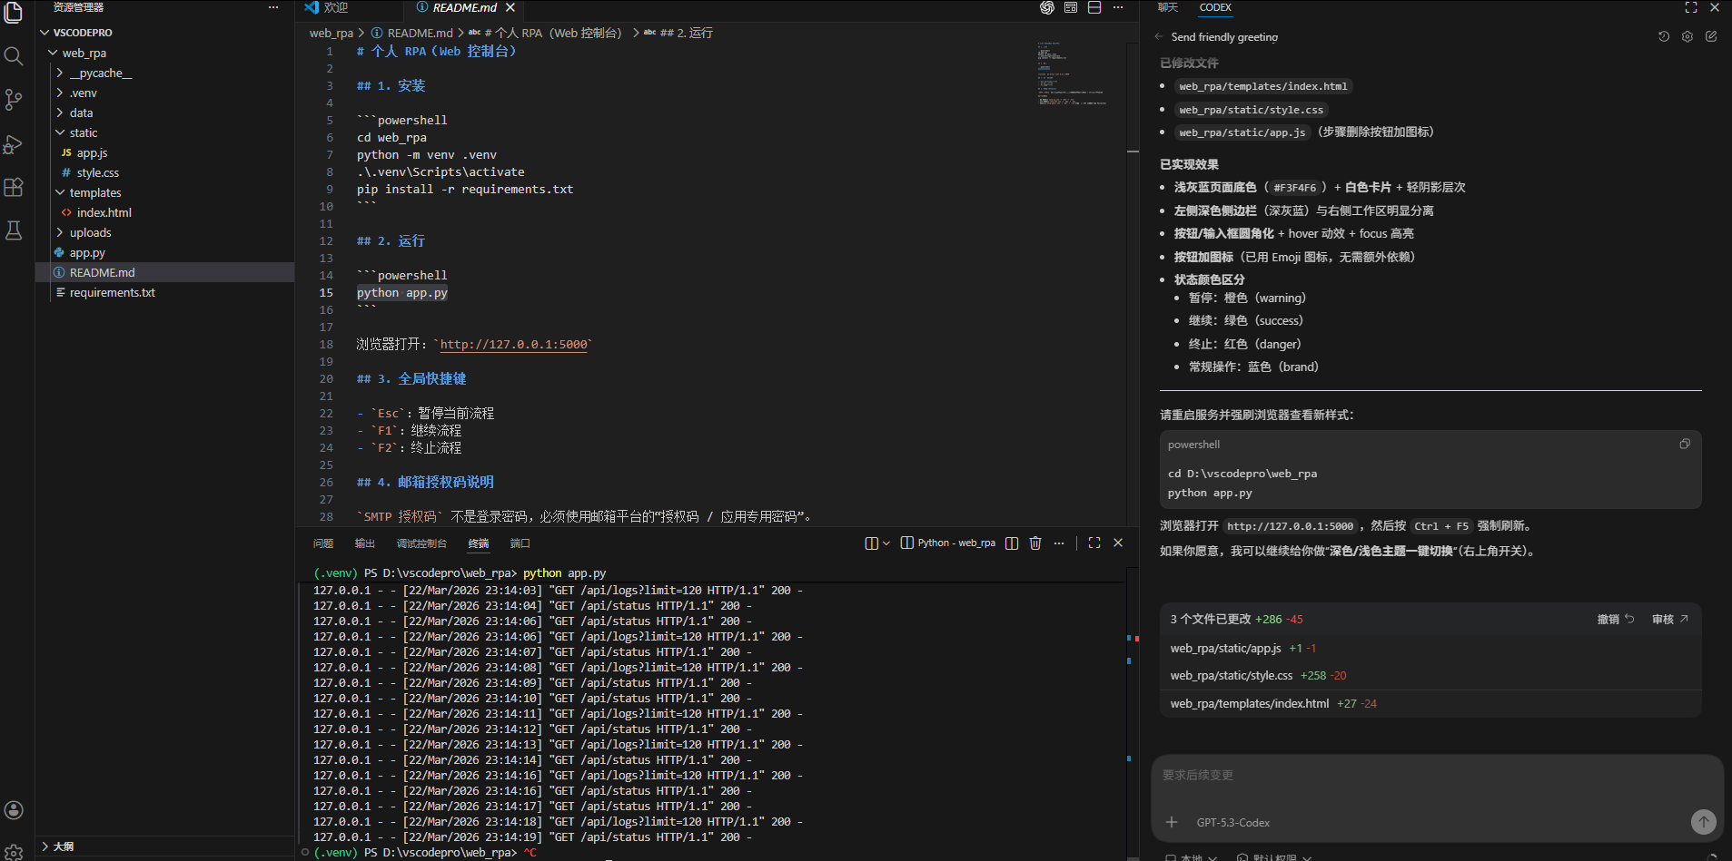Copy the powershell code block

coord(1685,444)
